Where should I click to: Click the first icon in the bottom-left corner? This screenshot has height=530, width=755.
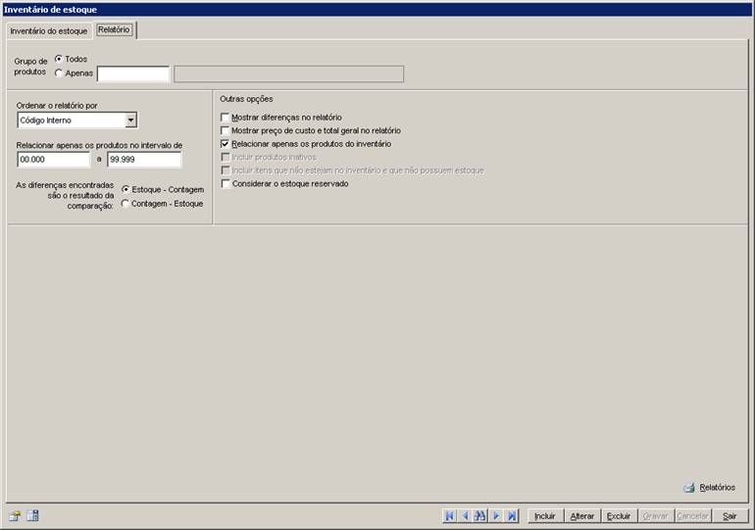point(15,516)
